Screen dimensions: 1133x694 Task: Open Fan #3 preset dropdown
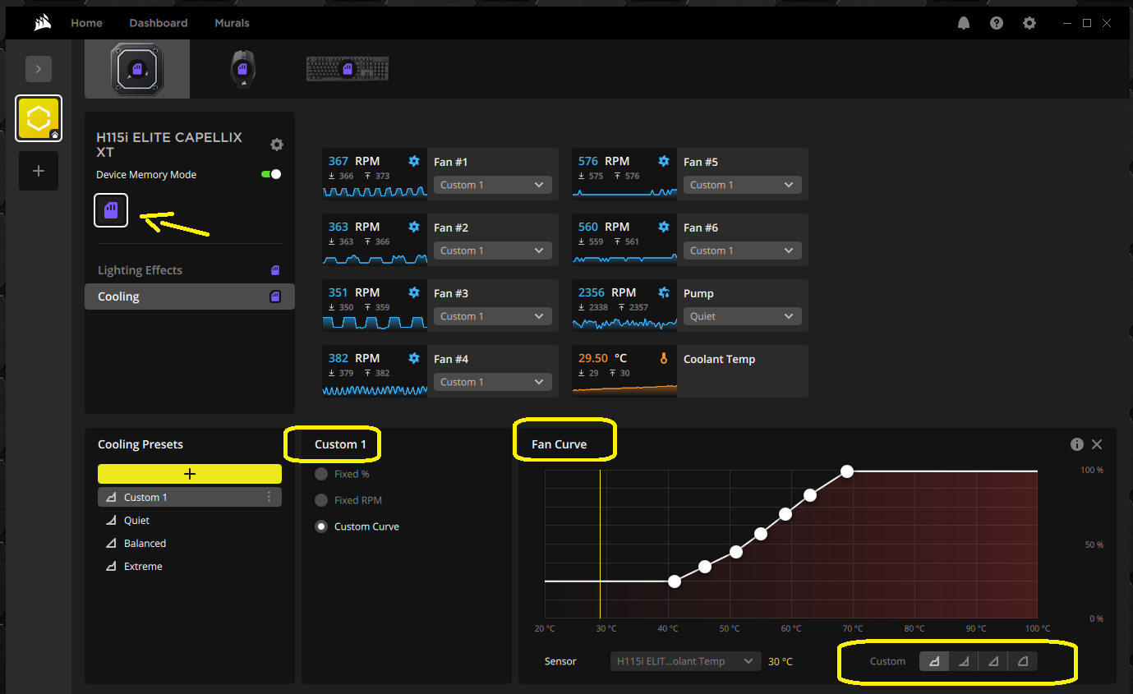(x=492, y=316)
